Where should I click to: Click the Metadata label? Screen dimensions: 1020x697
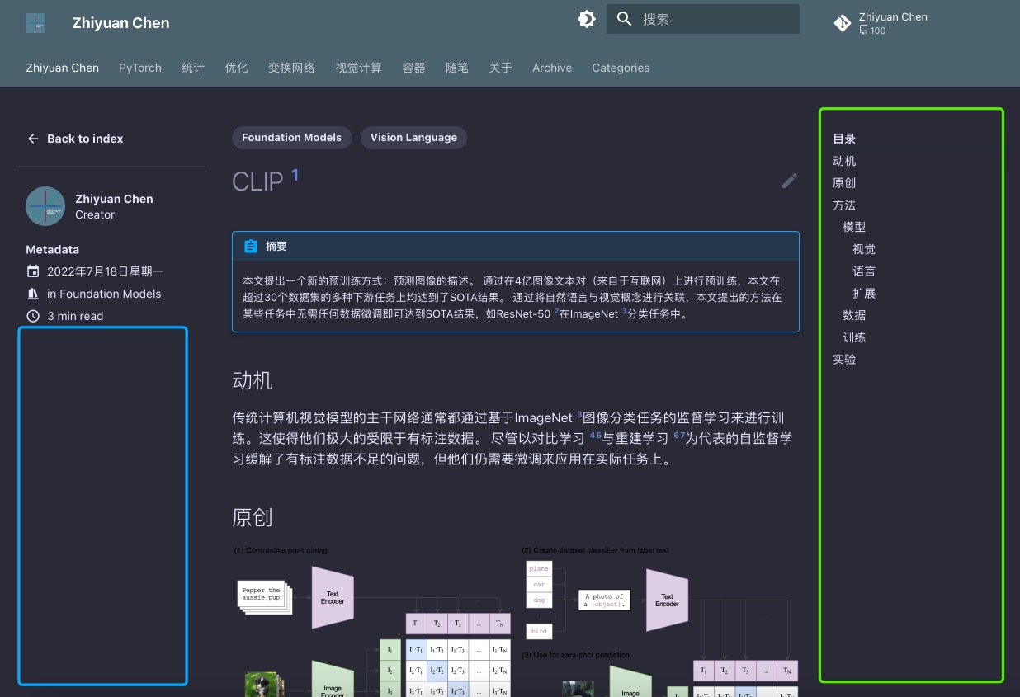52,249
